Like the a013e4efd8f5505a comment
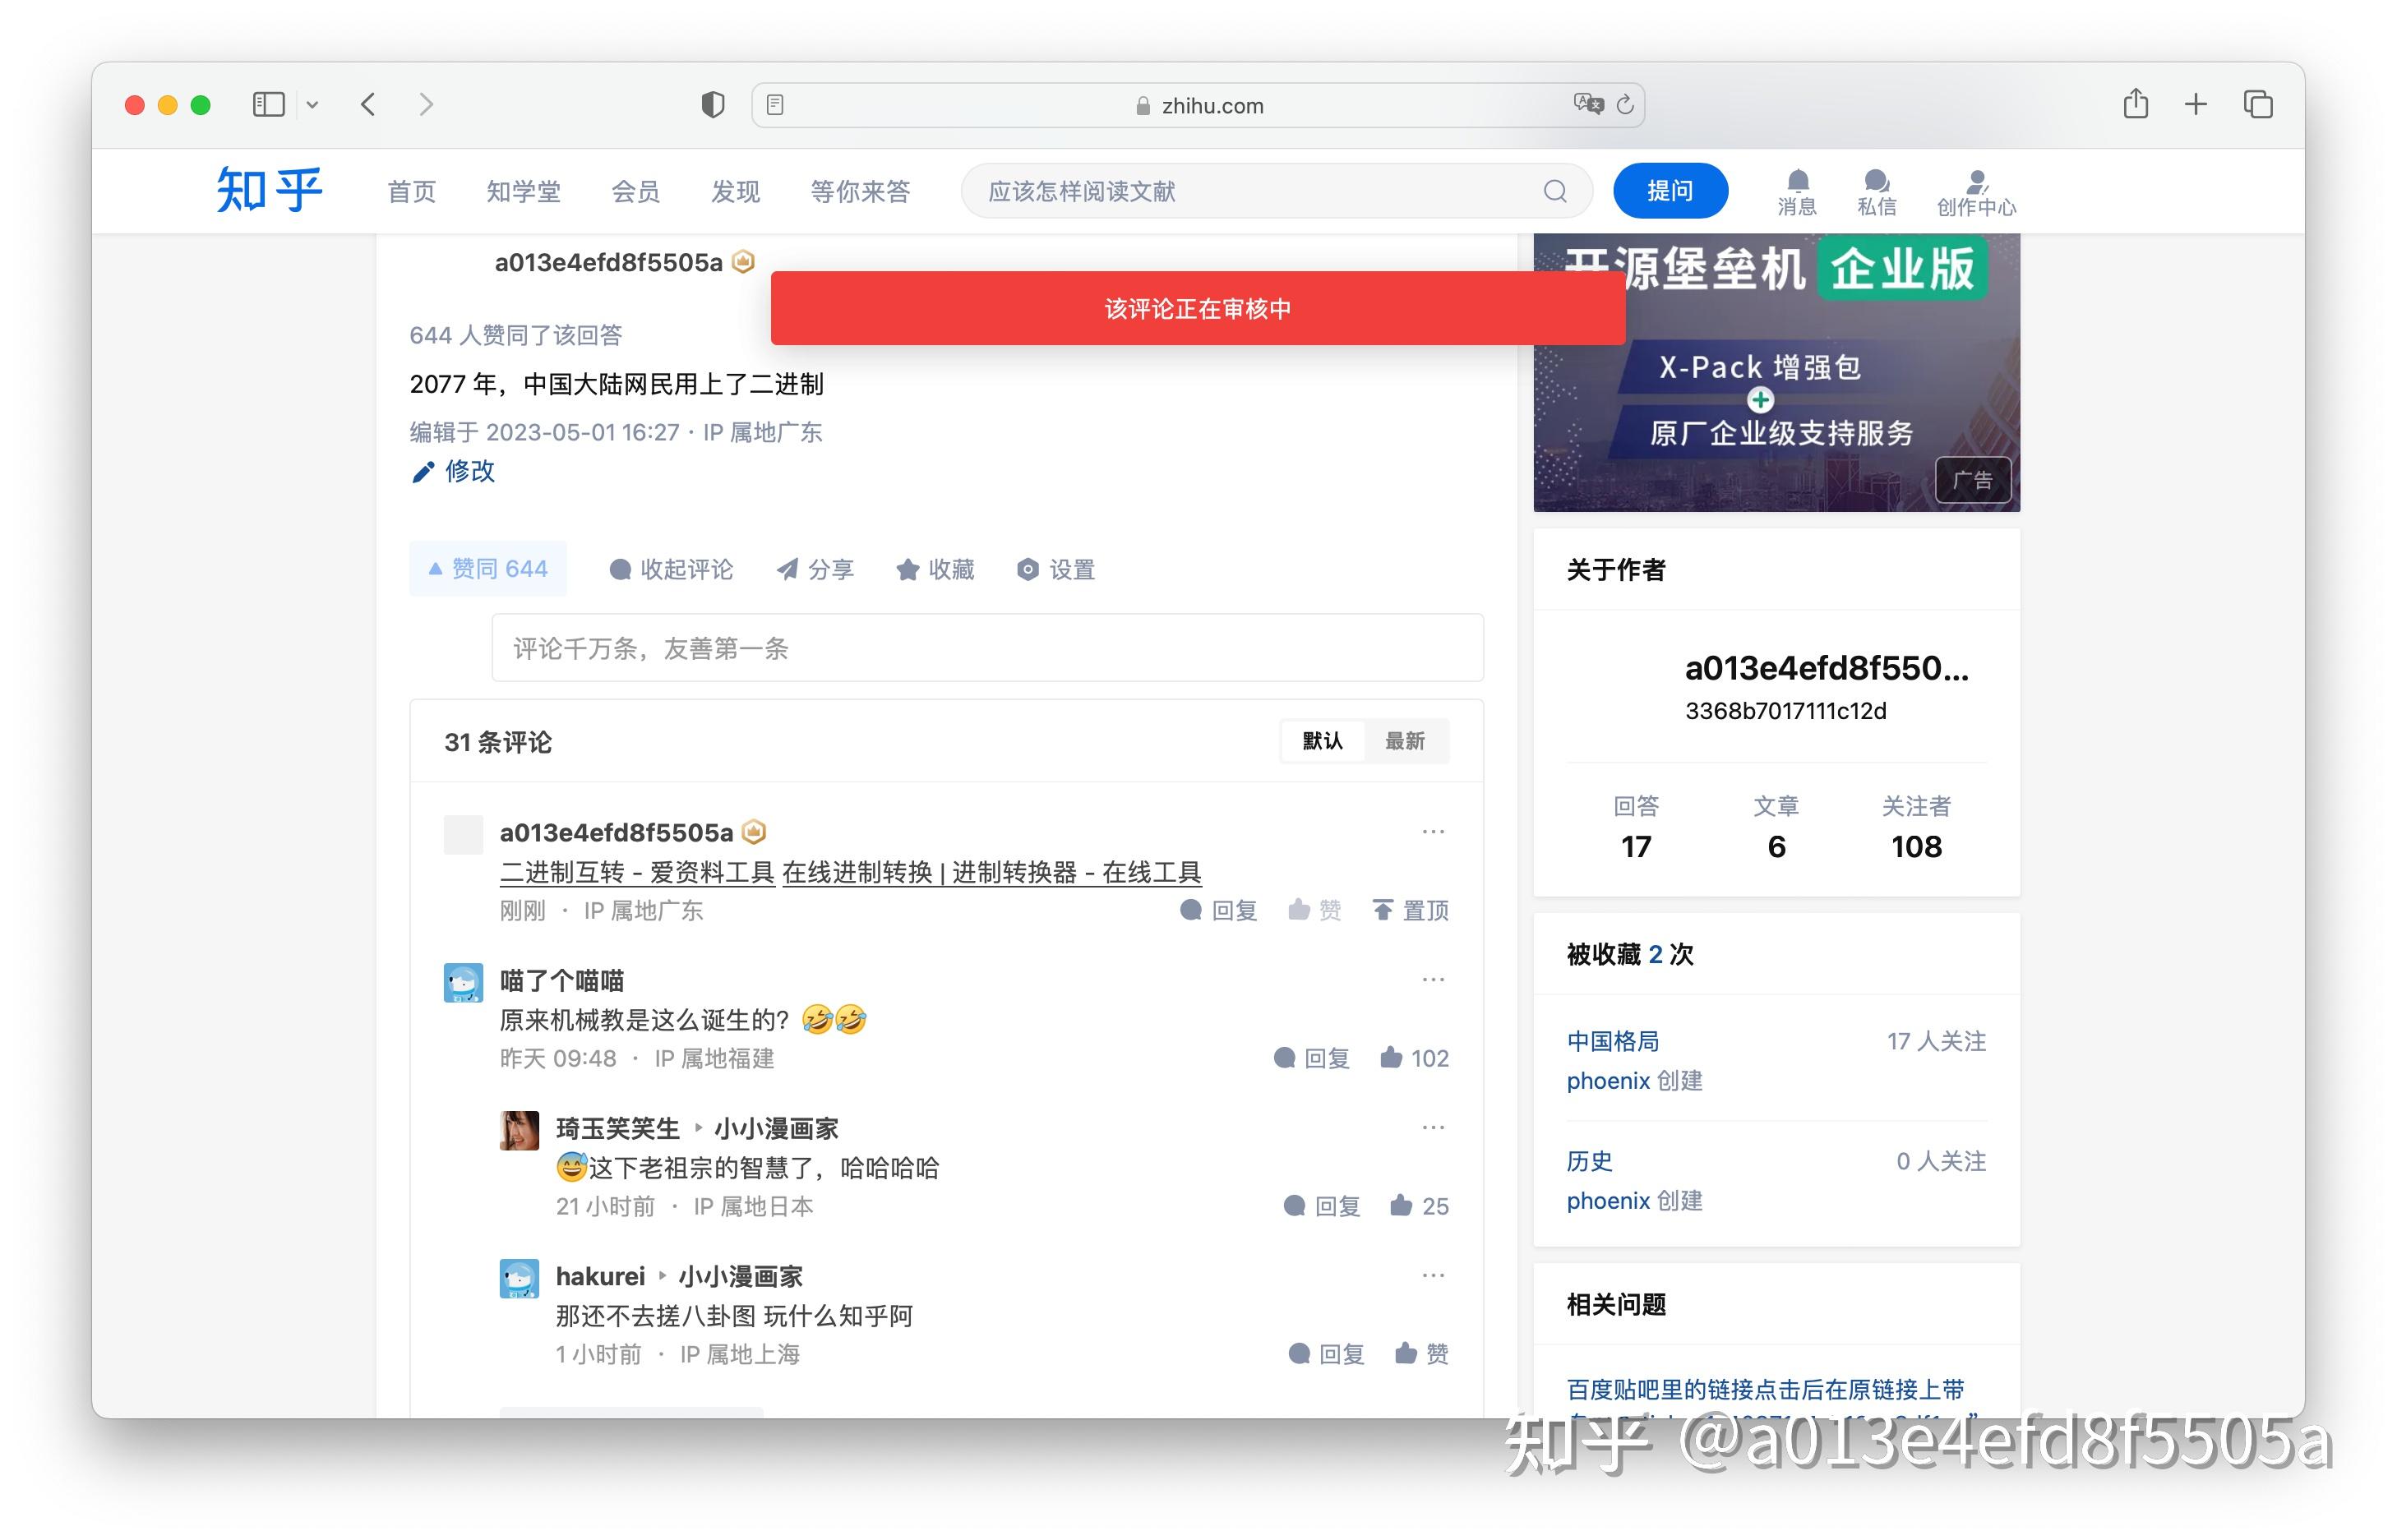 tap(1314, 910)
